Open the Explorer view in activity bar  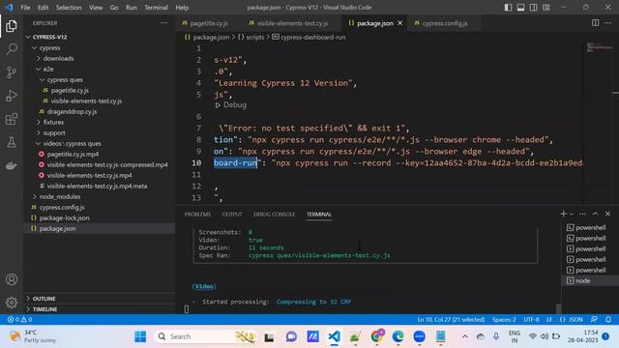pos(12,26)
